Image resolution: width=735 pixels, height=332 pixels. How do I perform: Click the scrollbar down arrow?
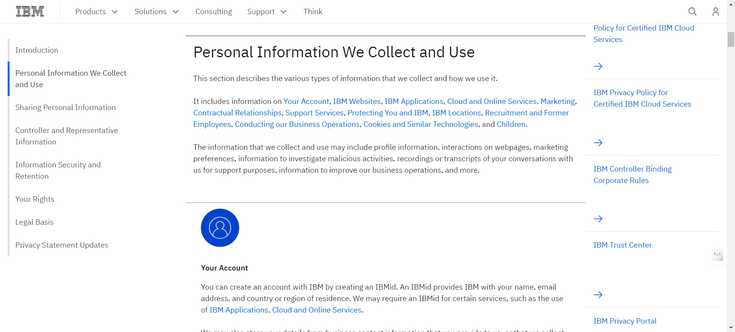tap(731, 328)
